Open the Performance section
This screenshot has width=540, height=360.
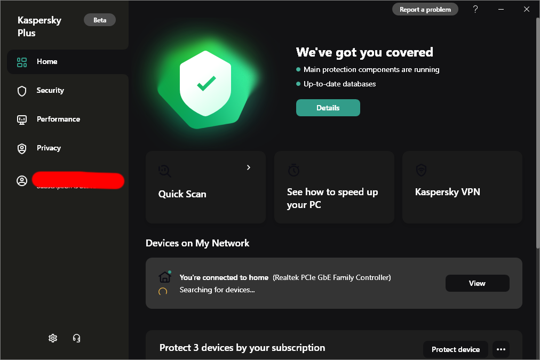(x=58, y=119)
